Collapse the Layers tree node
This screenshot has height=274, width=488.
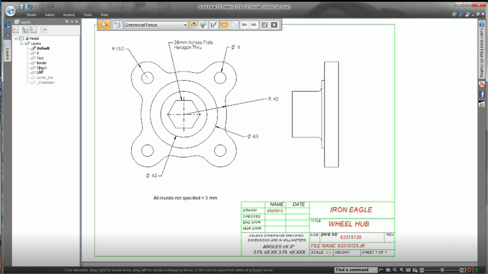click(21, 44)
